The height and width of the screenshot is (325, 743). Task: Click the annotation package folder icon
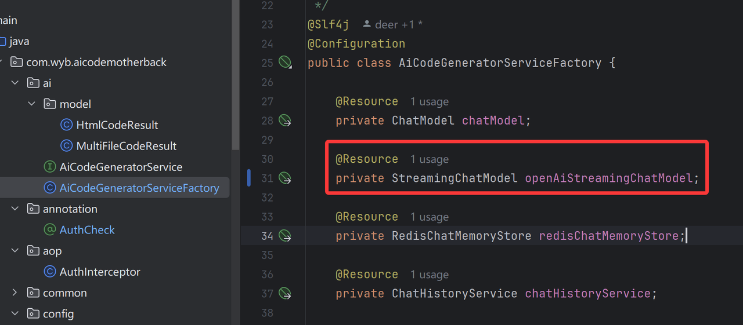tap(33, 209)
